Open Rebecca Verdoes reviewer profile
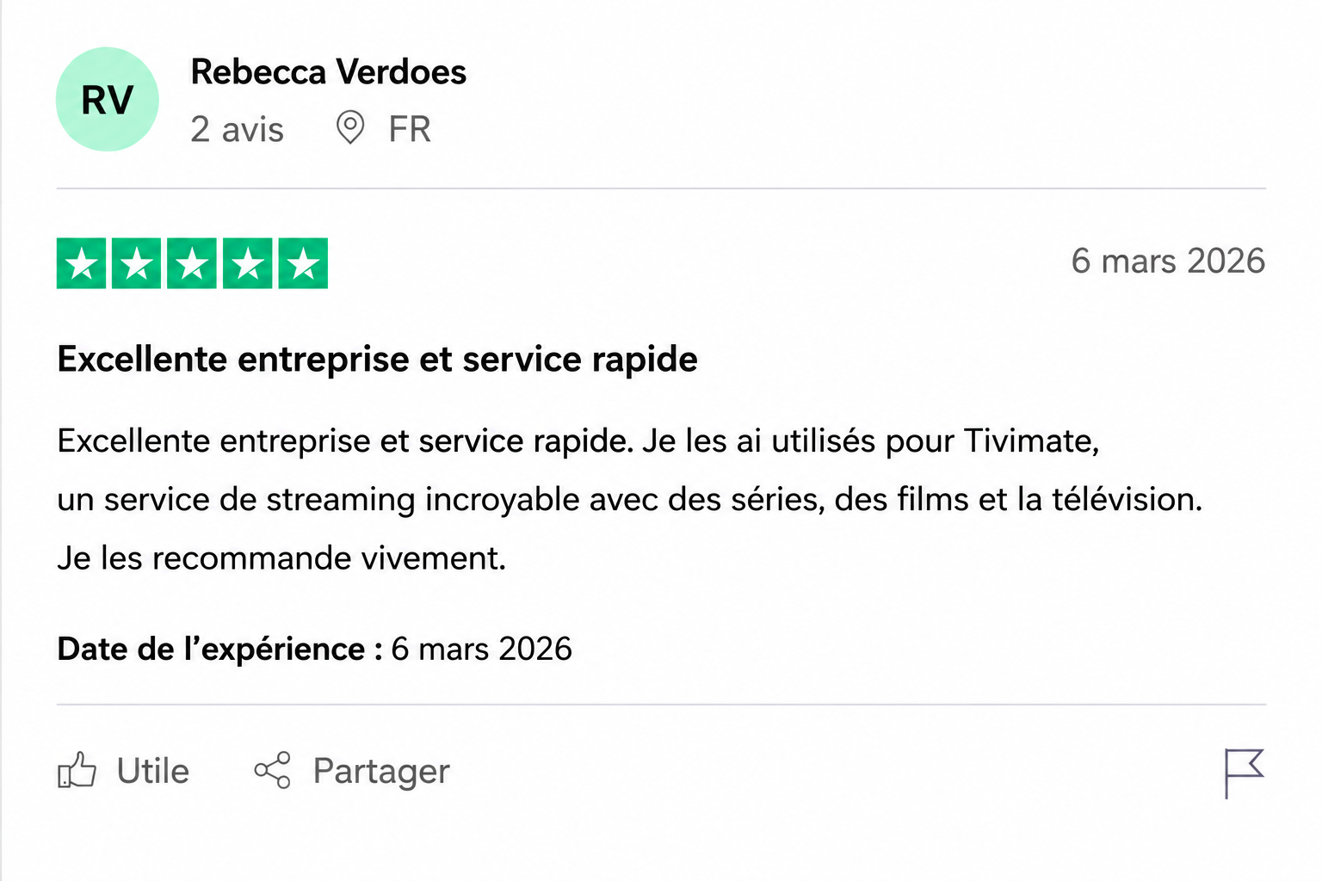 [x=328, y=72]
